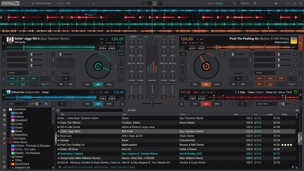Halve loop length on deck A
The image size is (304, 171).
[x=54, y=104]
